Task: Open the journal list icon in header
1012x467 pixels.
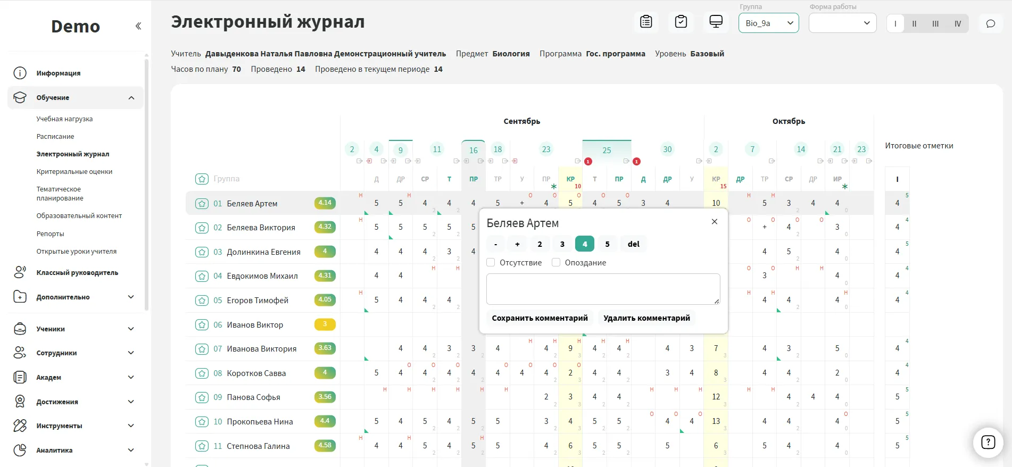Action: (x=646, y=22)
